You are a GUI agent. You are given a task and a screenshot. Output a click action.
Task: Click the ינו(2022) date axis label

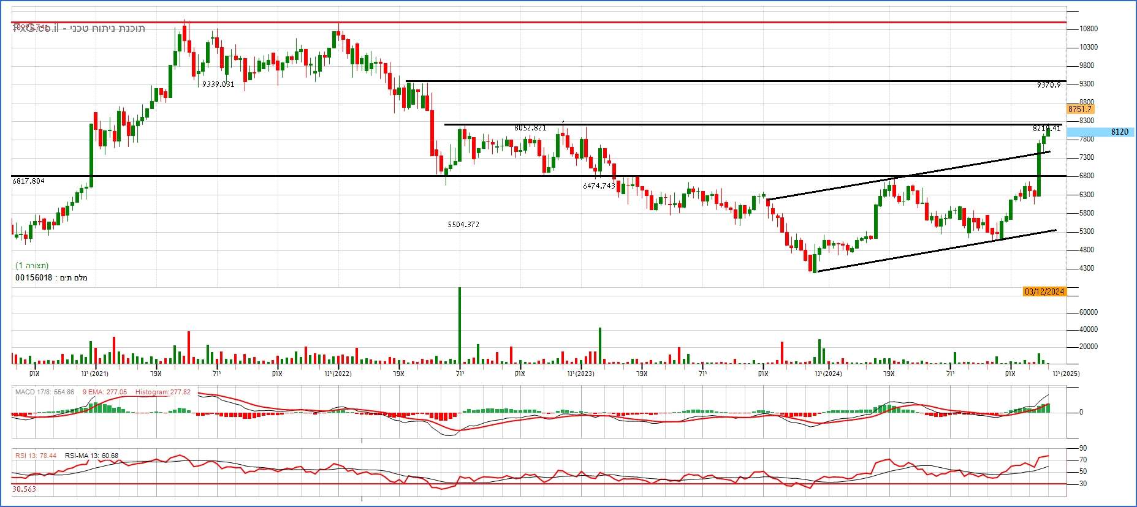coord(338,374)
